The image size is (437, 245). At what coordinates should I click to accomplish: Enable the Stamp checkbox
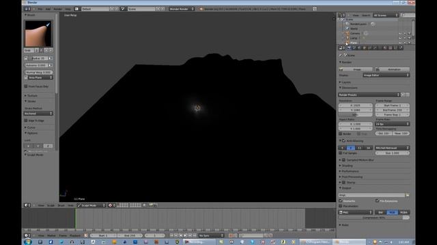(x=343, y=182)
